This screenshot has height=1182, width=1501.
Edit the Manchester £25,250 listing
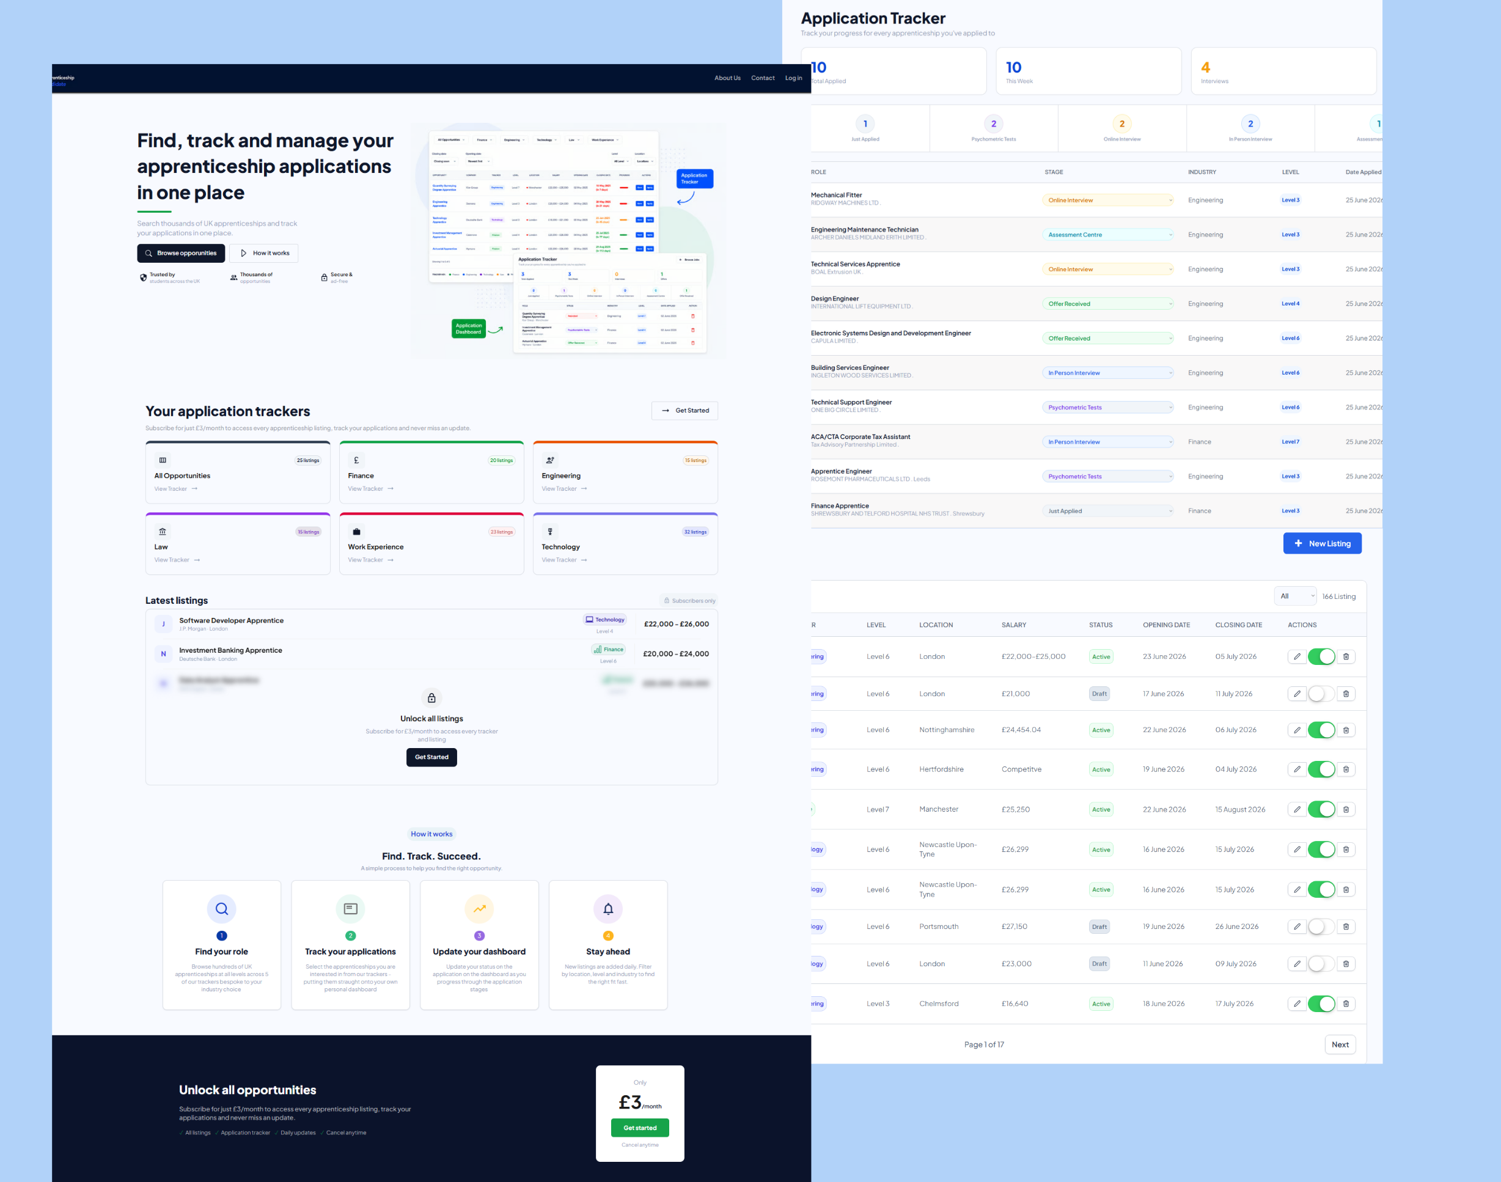(x=1297, y=810)
